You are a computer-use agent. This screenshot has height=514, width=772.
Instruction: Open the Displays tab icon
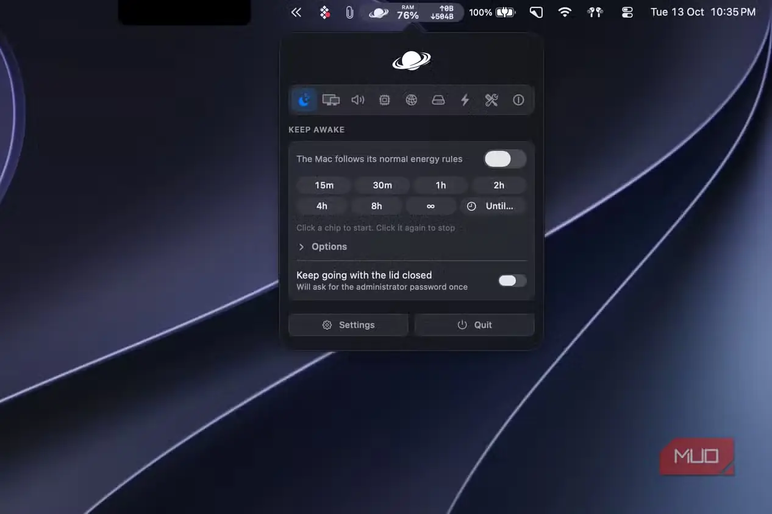(x=331, y=100)
